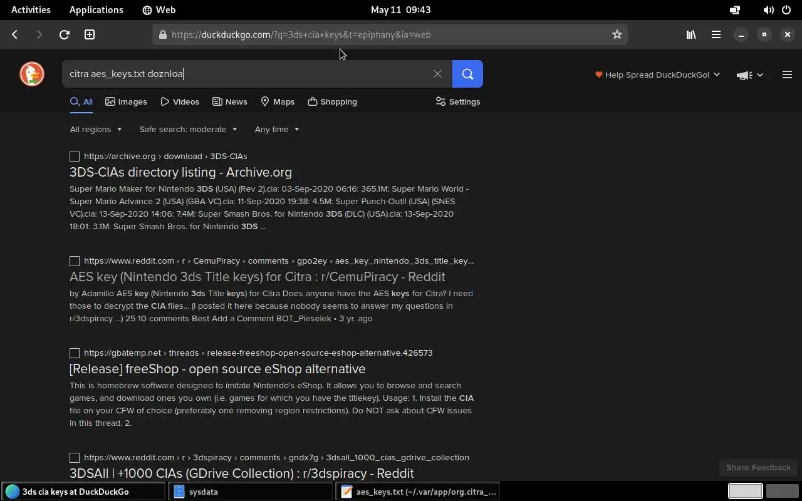802x501 pixels.
Task: Open the power menu icon
Action: click(786, 9)
